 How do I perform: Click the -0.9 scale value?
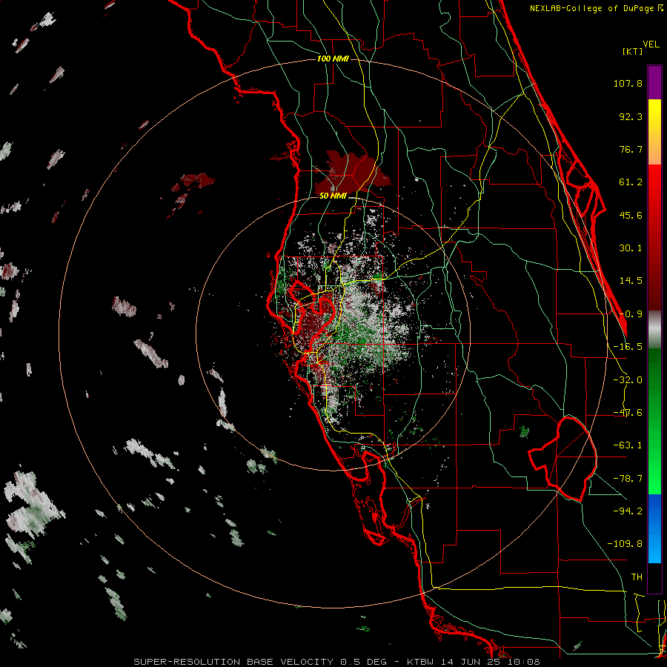631,314
